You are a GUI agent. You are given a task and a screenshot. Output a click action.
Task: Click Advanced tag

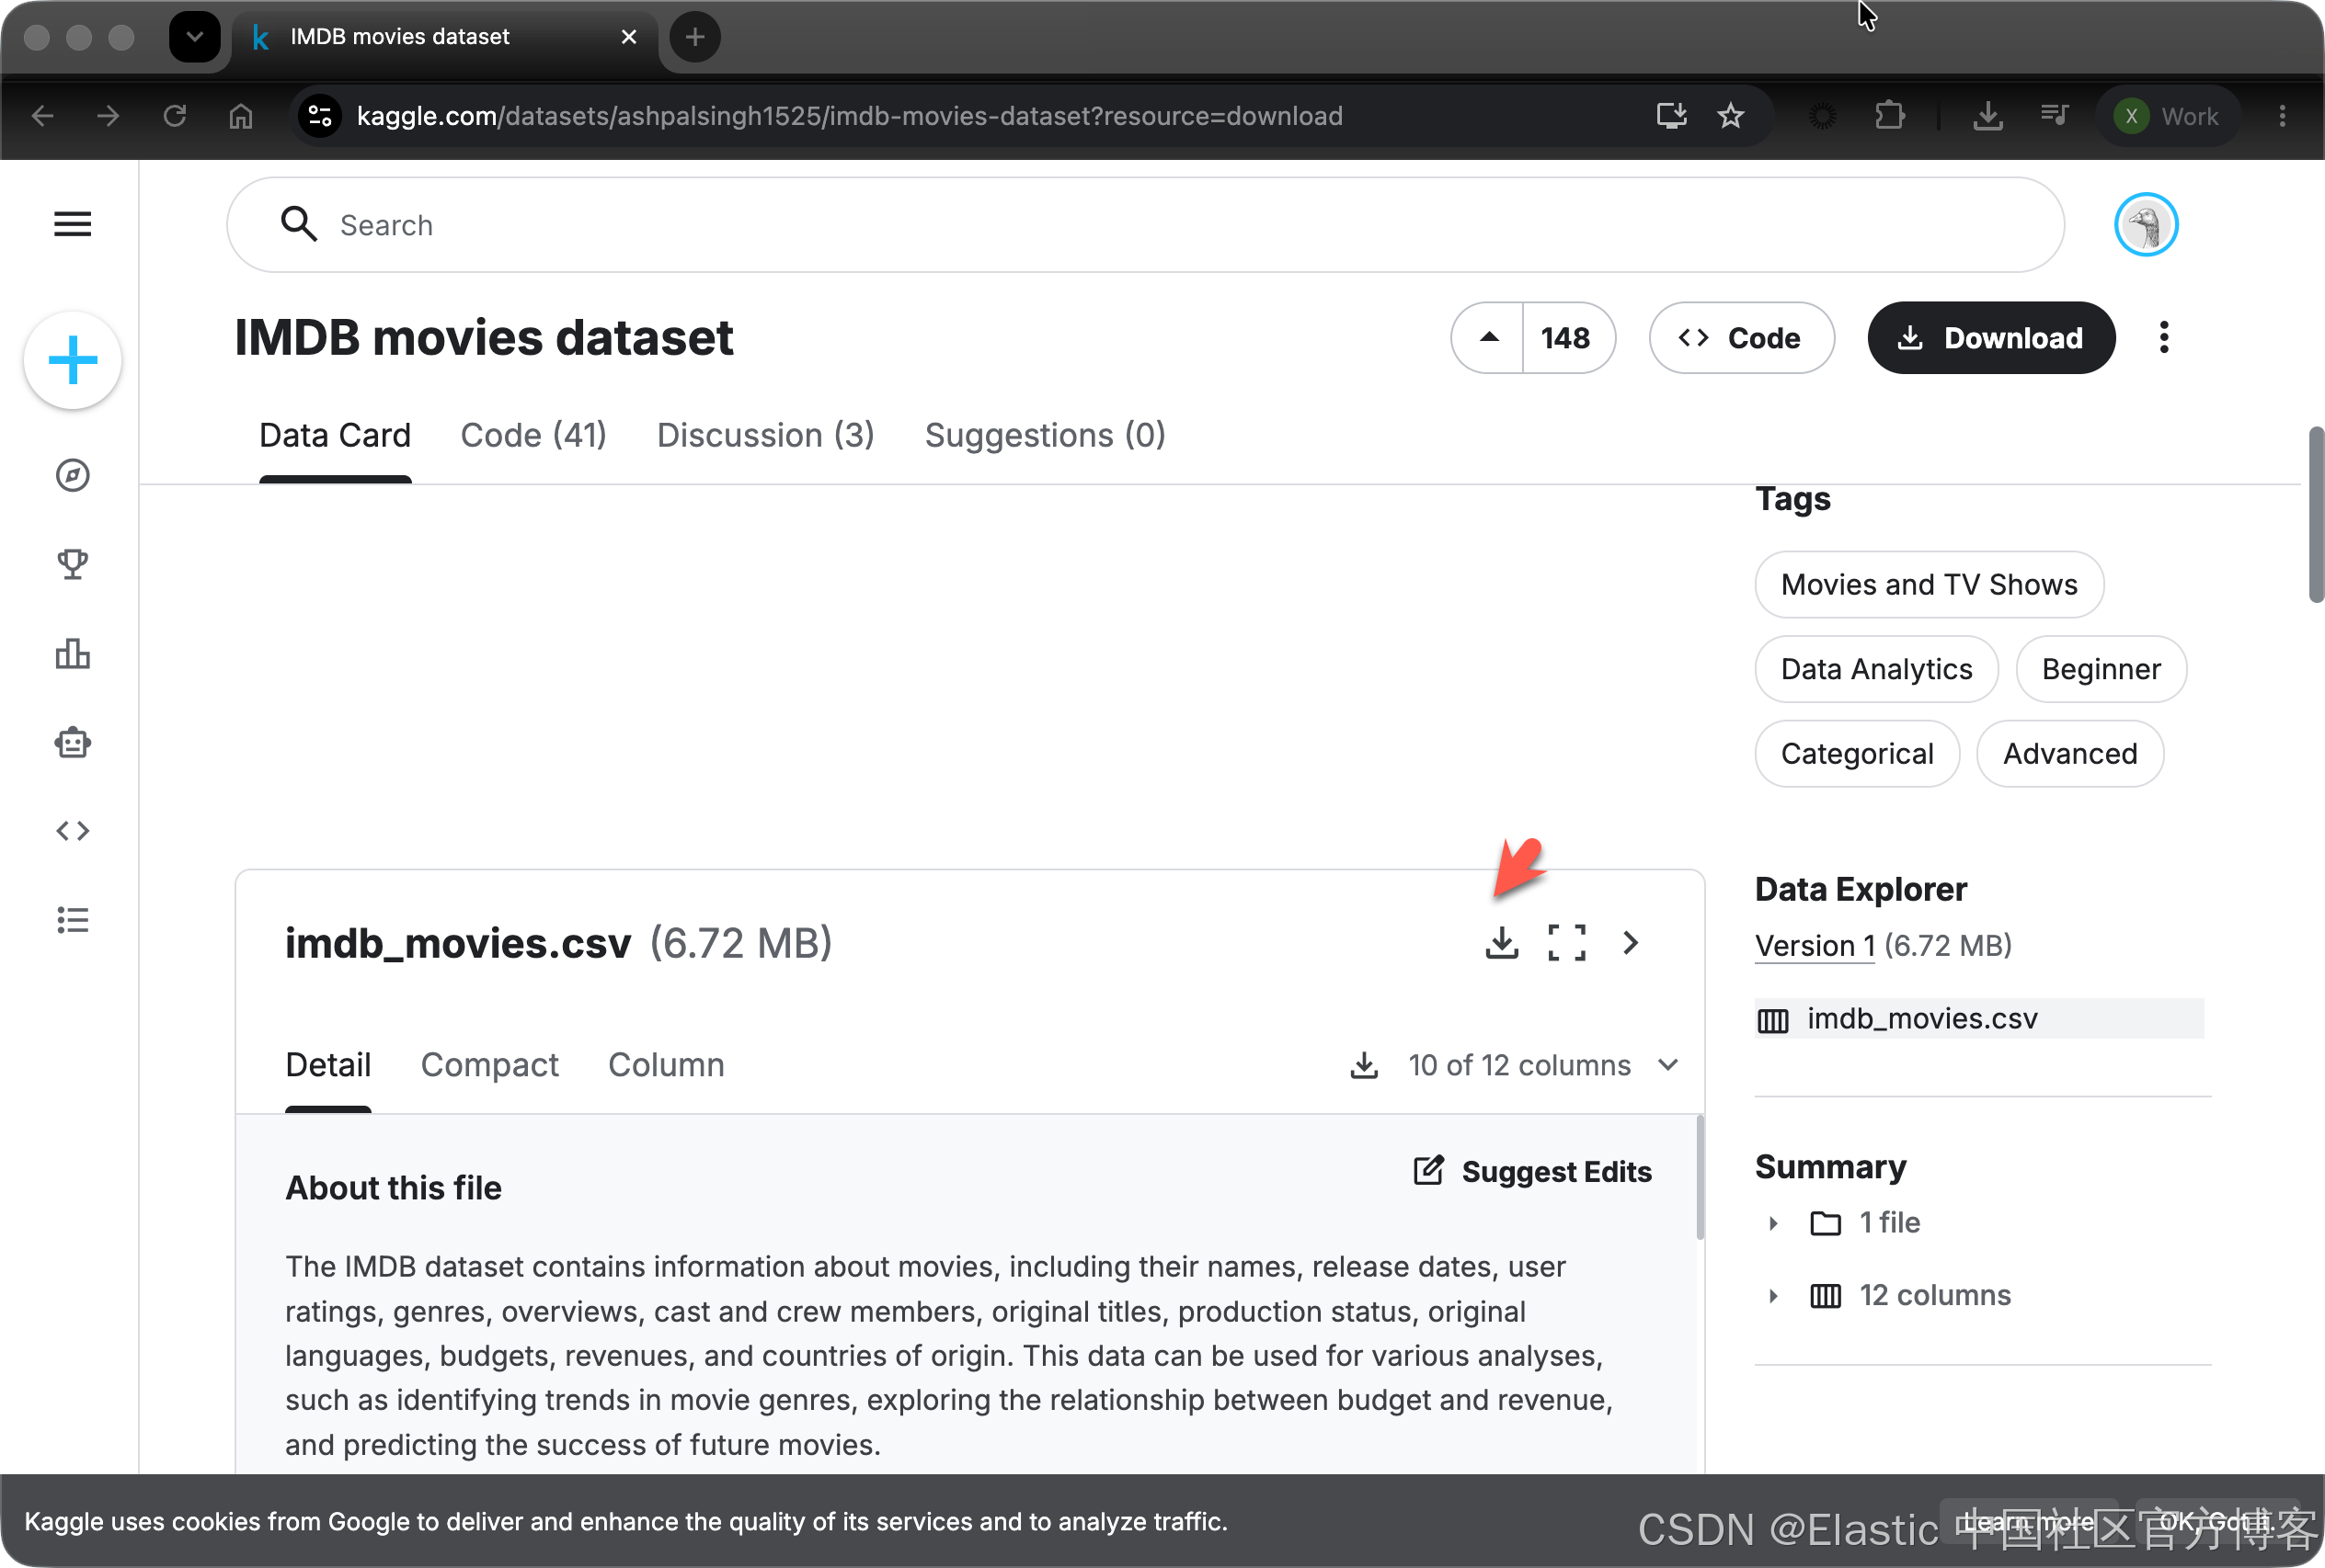(x=2070, y=754)
